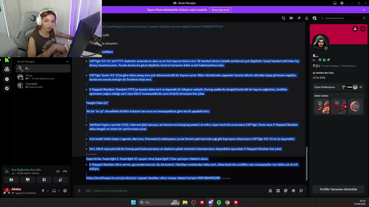Turn on camera in voice panel

(11, 180)
